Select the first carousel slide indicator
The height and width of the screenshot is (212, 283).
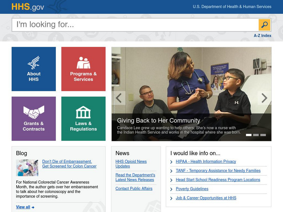pos(249,135)
